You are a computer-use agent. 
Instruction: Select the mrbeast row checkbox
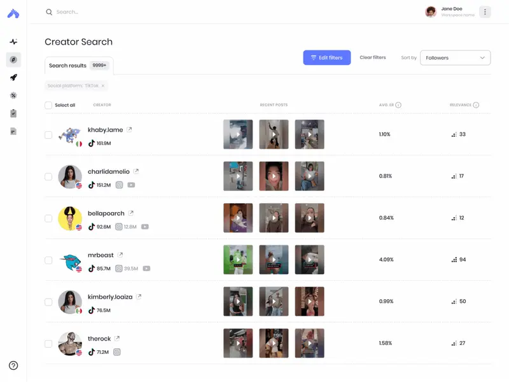point(48,260)
